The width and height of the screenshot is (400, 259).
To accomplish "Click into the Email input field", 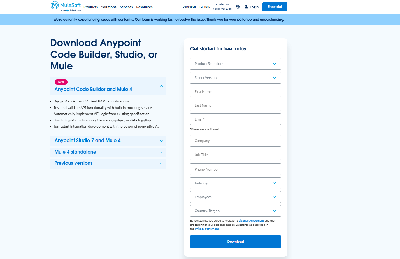I will click(235, 119).
